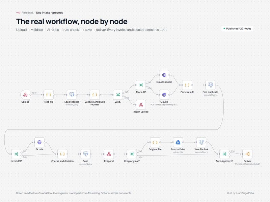Viewport: 270px width, 202px height.
Task: Click the heading The real workflow, node by node
Action: [x=72, y=22]
